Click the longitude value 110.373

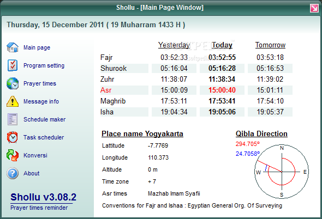point(158,157)
